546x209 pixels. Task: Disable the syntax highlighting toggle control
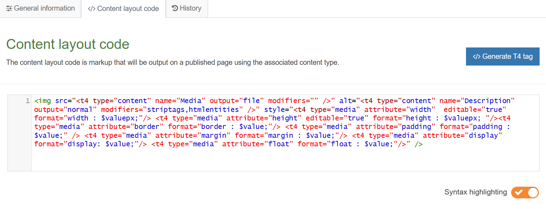(x=525, y=192)
